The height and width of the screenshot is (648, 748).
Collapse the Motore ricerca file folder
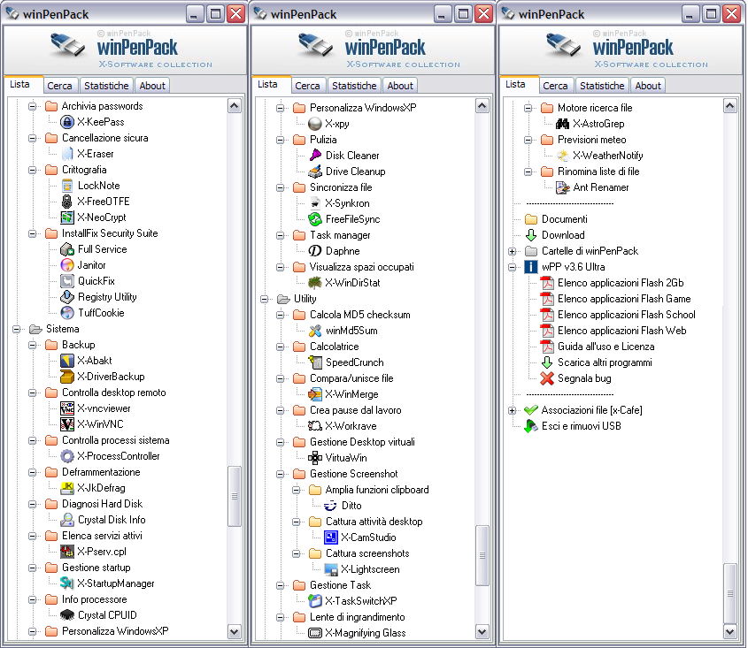(x=528, y=108)
